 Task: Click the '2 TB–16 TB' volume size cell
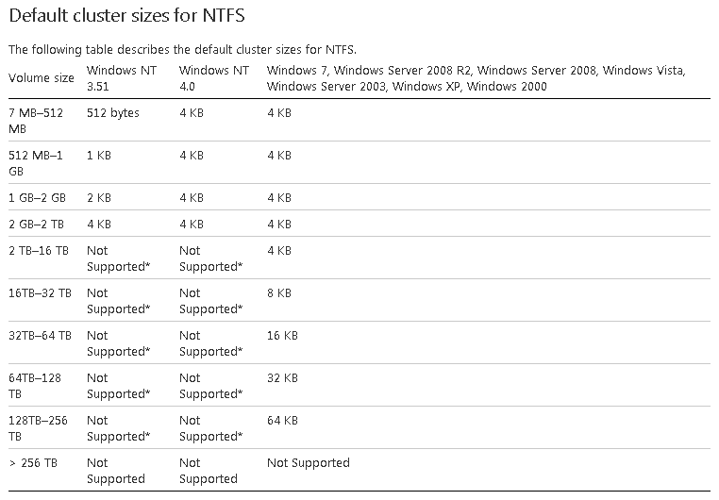pos(39,251)
